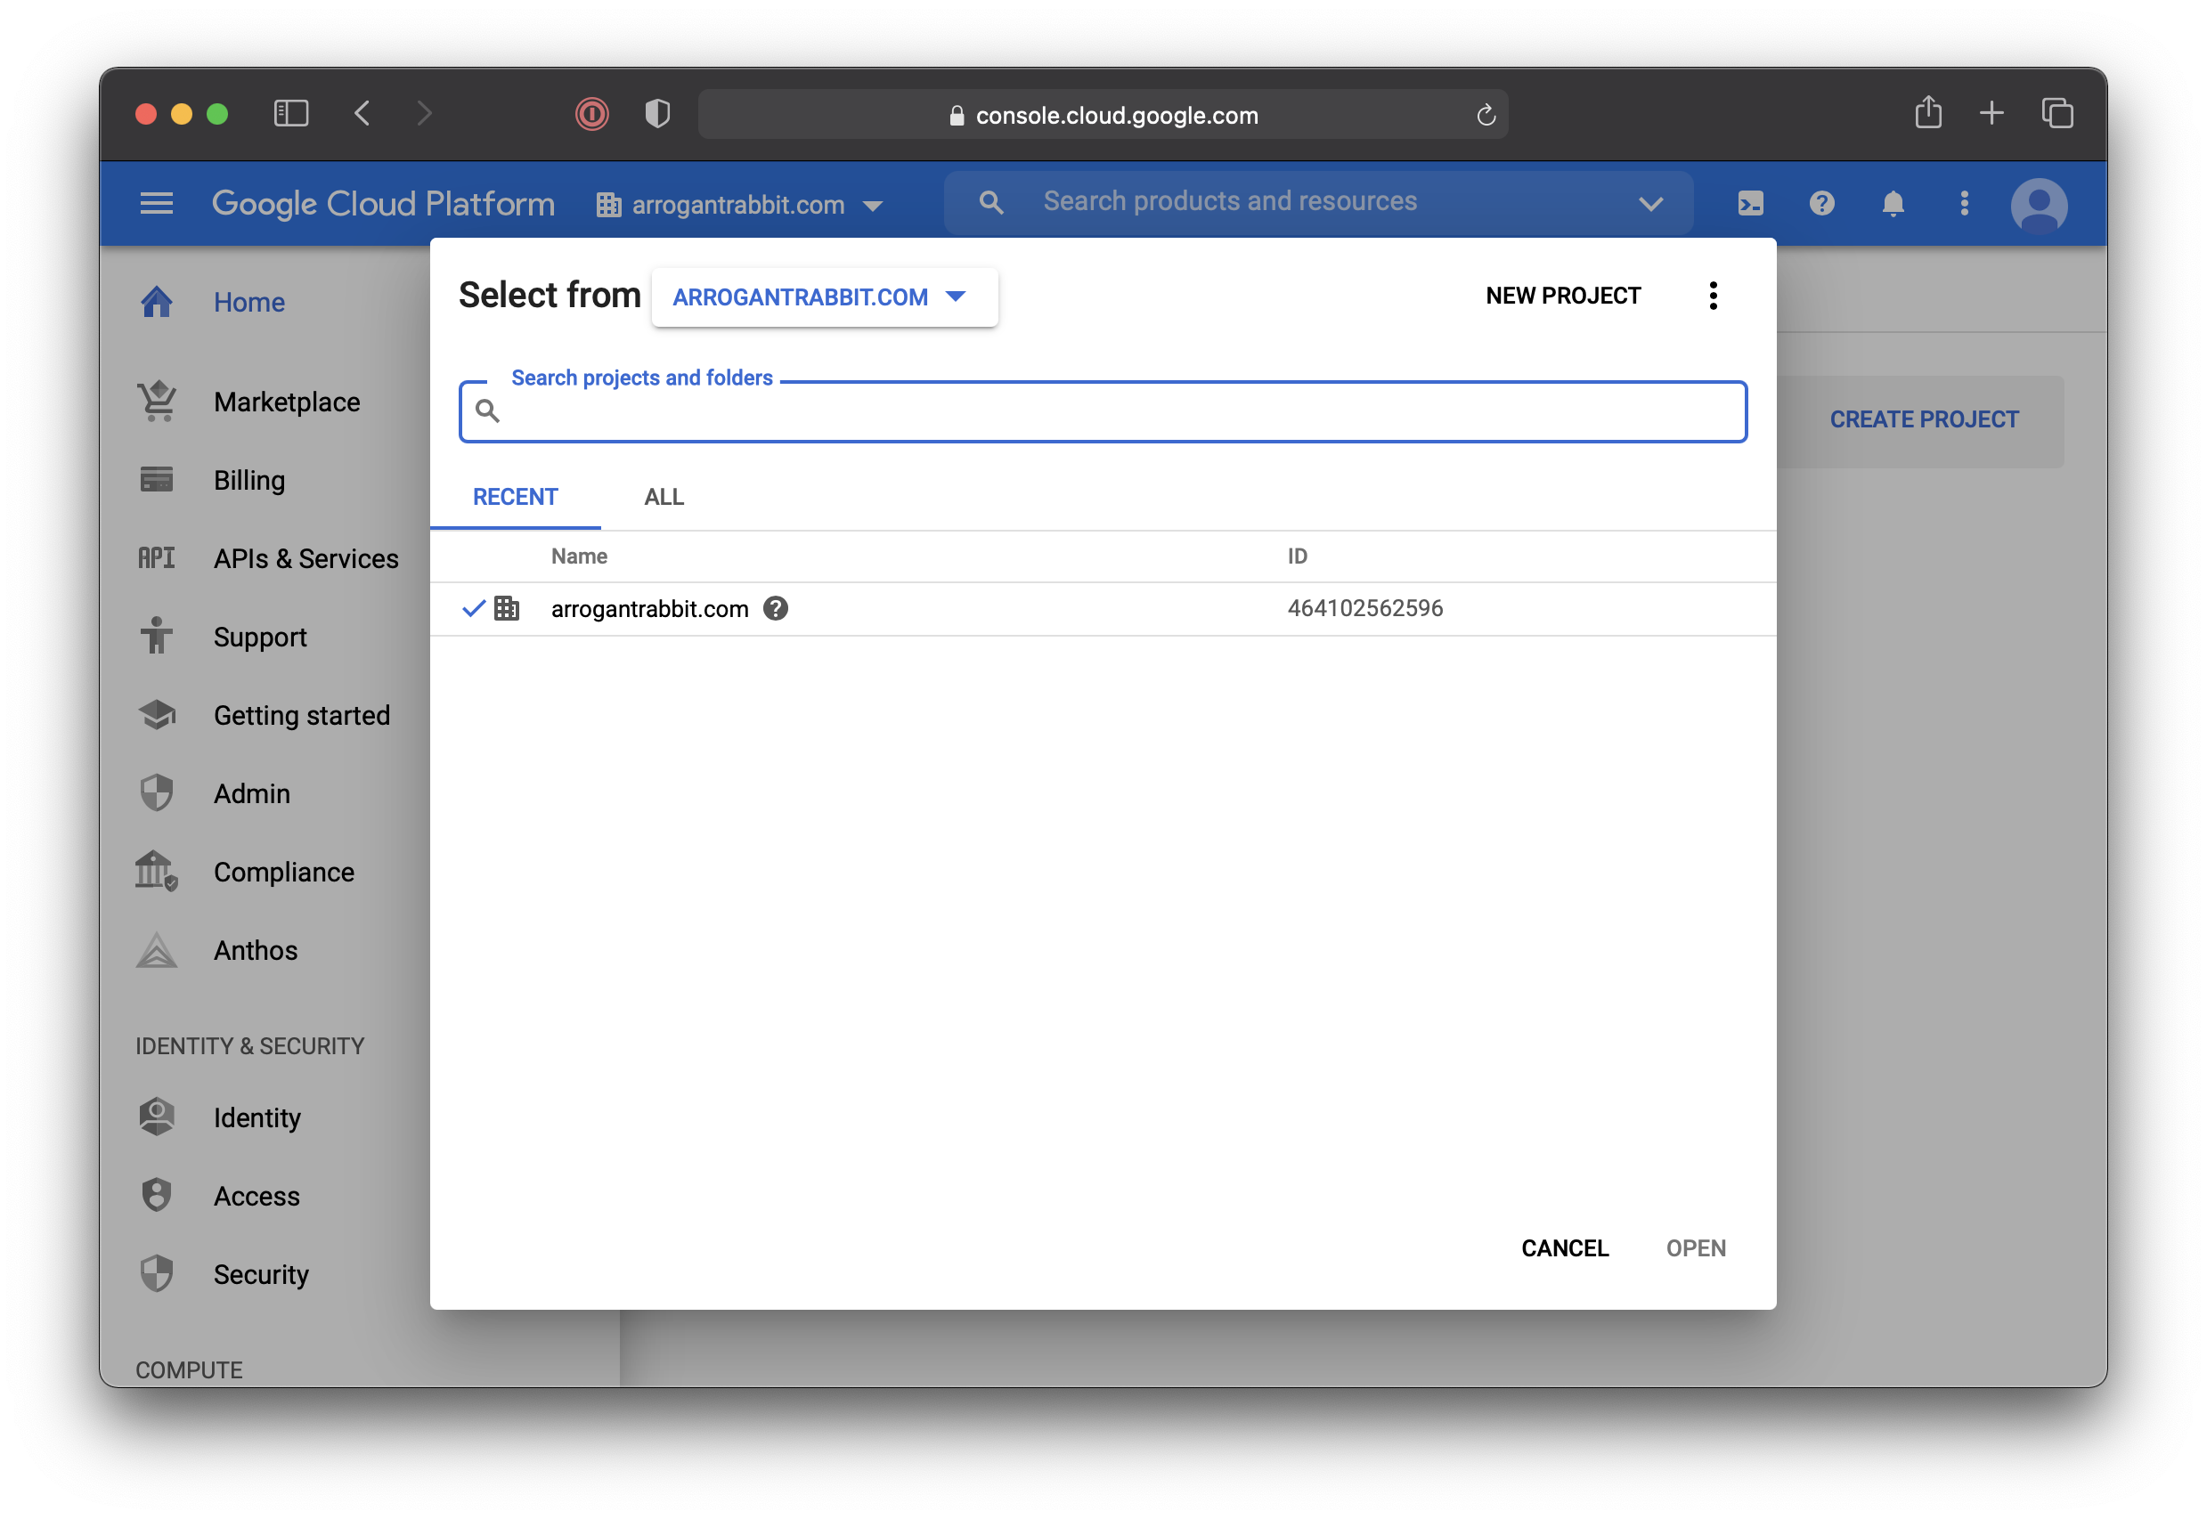Open the dialog's three-dot overflow menu
The image size is (2207, 1519).
1713,295
